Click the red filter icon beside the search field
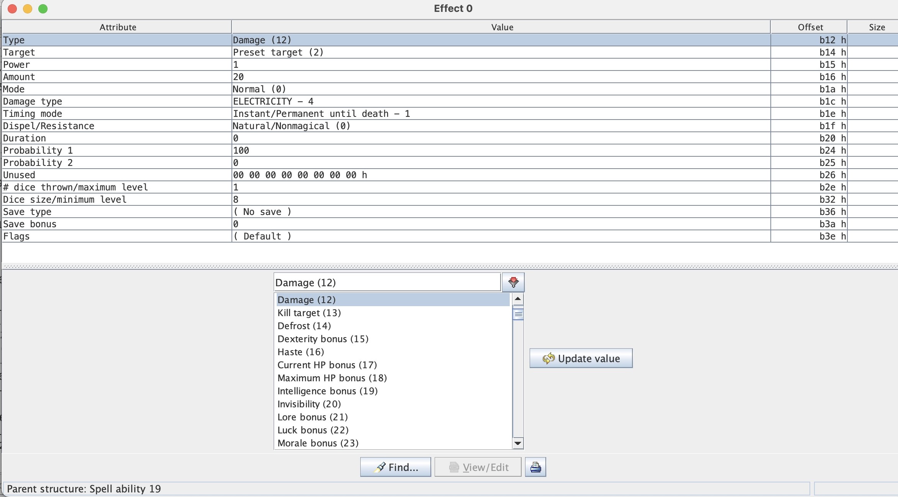Screen dimensions: 898x497 [513, 282]
